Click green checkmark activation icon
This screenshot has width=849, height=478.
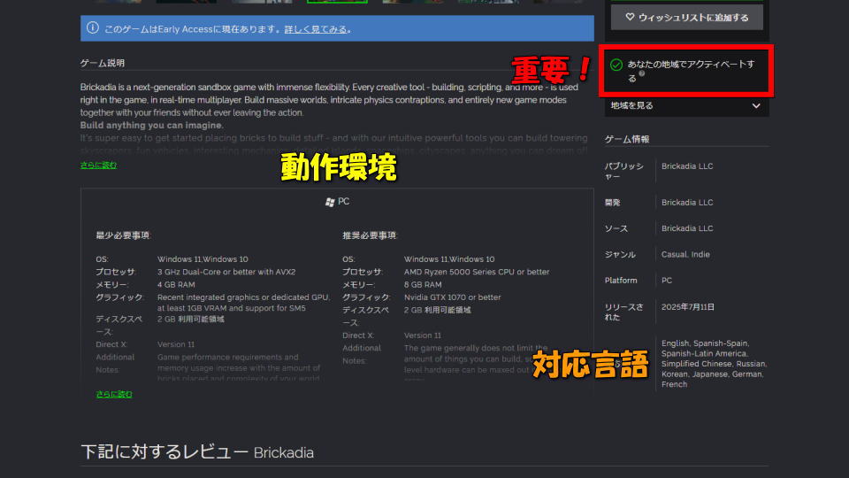[616, 65]
